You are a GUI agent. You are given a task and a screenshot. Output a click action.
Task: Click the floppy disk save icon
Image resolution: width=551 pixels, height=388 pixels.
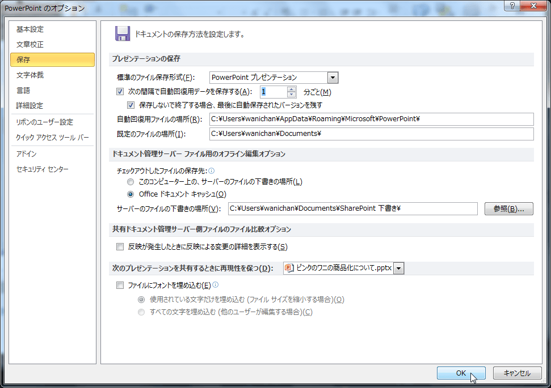[x=123, y=33]
